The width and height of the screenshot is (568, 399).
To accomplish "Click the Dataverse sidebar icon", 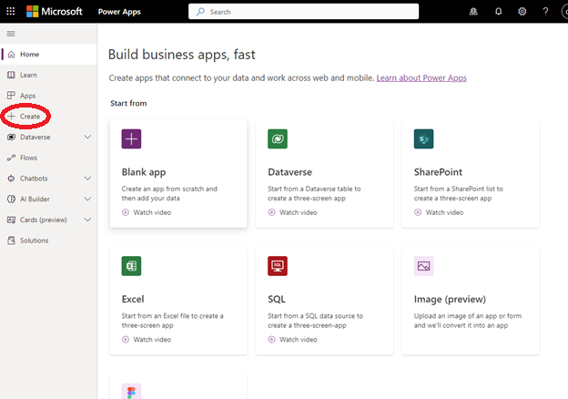I will click(11, 137).
